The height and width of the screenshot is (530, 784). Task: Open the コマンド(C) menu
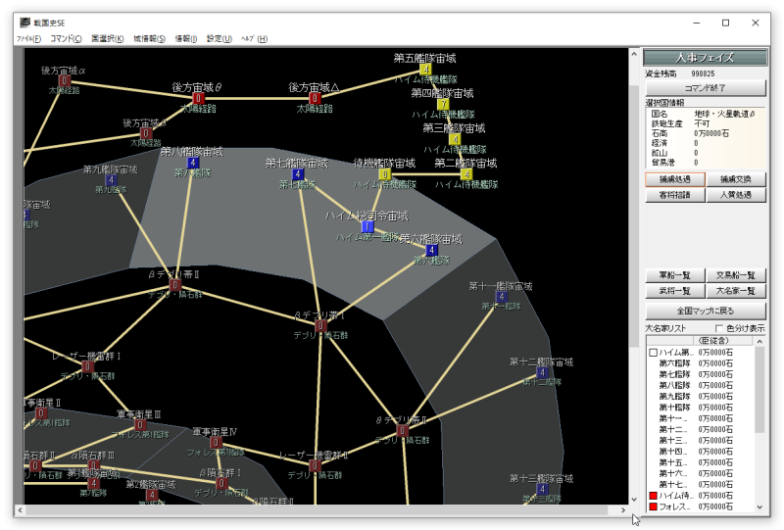click(x=66, y=39)
